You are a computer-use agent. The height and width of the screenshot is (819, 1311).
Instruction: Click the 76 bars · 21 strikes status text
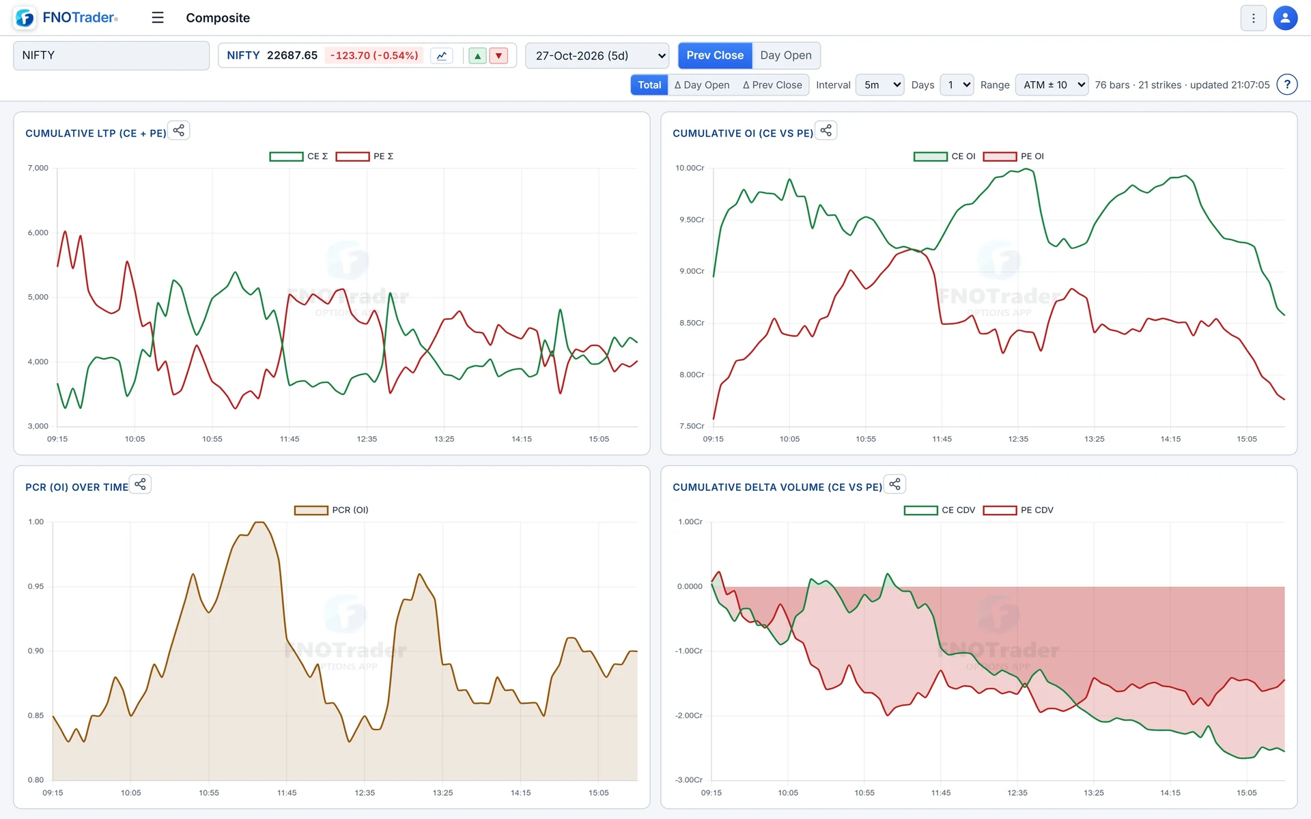click(x=1182, y=85)
